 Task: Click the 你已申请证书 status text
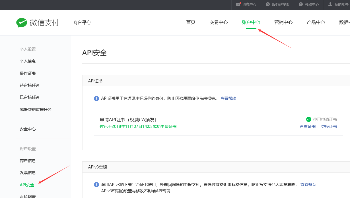(325, 120)
